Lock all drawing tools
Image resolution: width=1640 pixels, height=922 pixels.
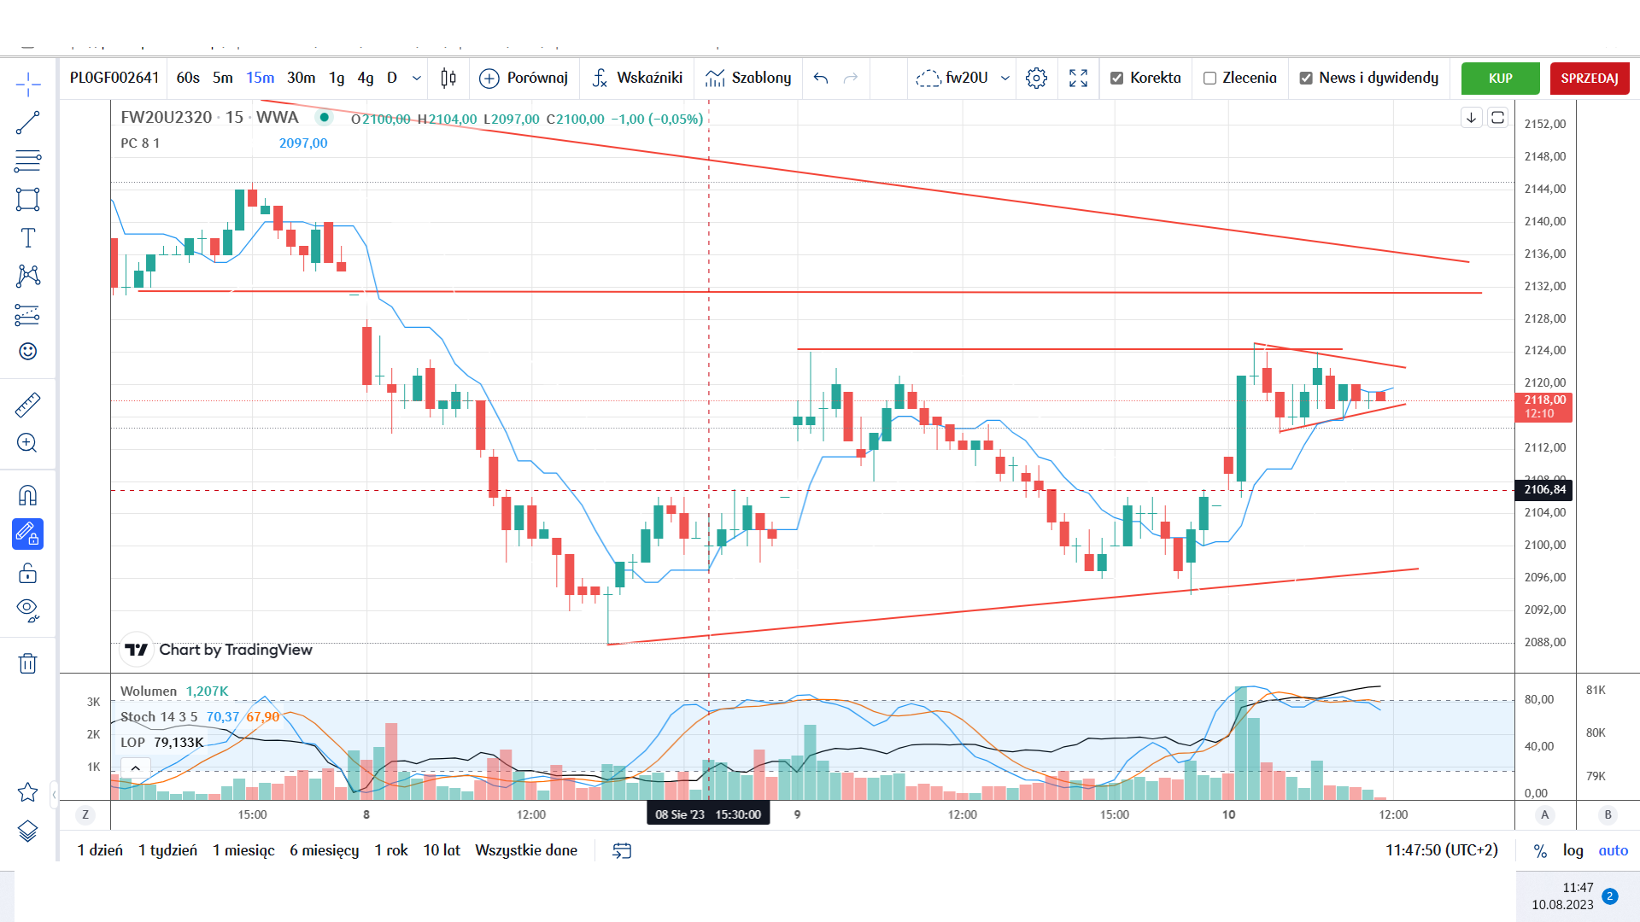pos(27,573)
